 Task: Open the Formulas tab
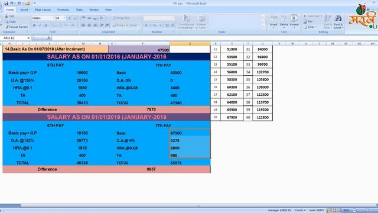pyautogui.click(x=63, y=9)
